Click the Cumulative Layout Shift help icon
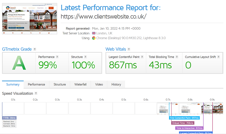This screenshot has width=226, height=134. [x=218, y=57]
